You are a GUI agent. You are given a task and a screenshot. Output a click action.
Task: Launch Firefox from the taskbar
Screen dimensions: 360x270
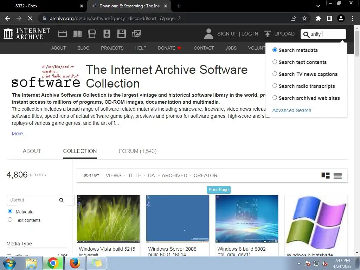[75, 263]
